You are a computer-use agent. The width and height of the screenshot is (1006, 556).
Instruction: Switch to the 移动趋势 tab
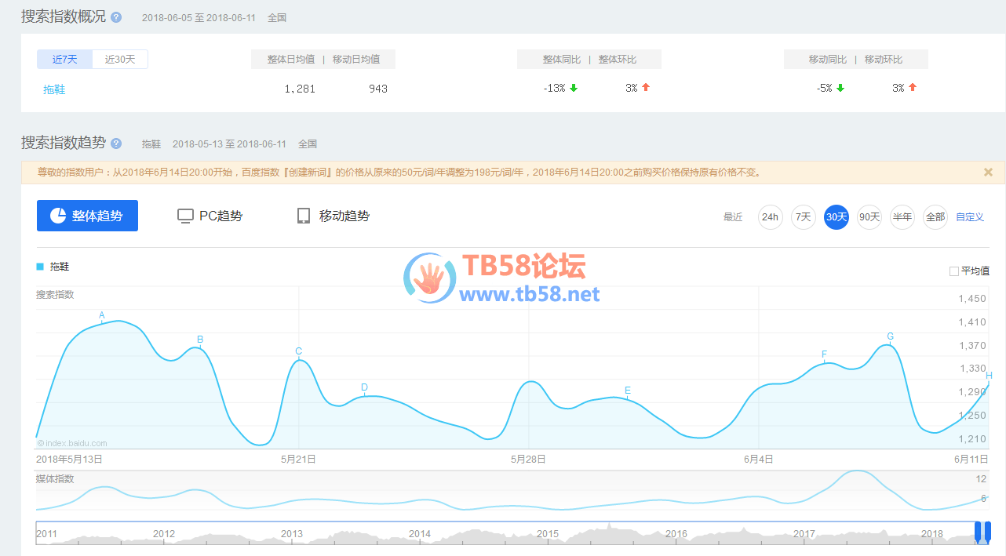coord(333,216)
